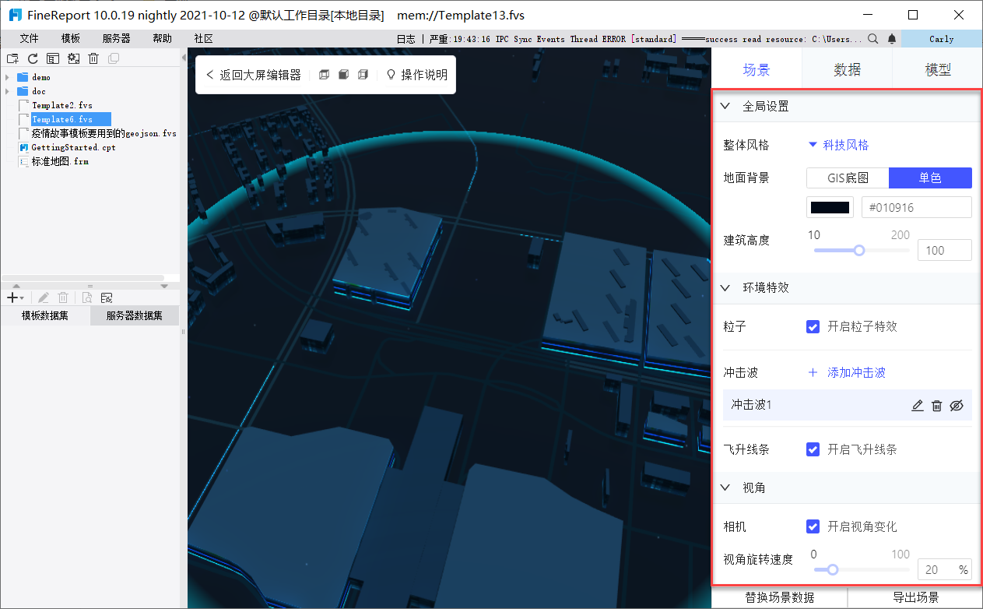Click the search magnifier icon in log bar
This screenshot has height=609, width=983.
click(x=873, y=39)
